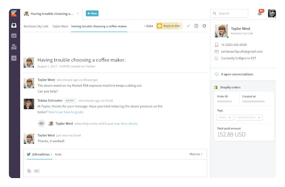
Task: Open the @Brewfictus channel dropdown
Action: pos(42,154)
